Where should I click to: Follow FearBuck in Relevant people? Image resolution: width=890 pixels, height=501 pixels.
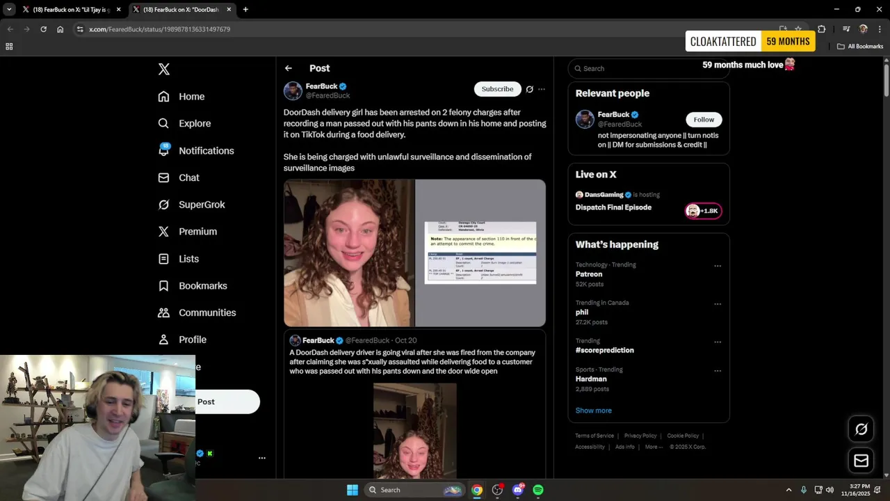pos(704,120)
